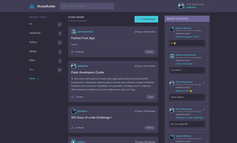Click participants icon beside 1 Joined

pyautogui.click(x=72, y=97)
